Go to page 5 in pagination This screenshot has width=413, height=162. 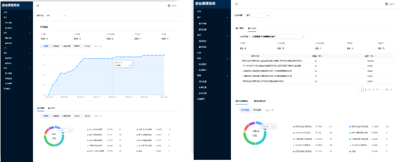click(377, 90)
